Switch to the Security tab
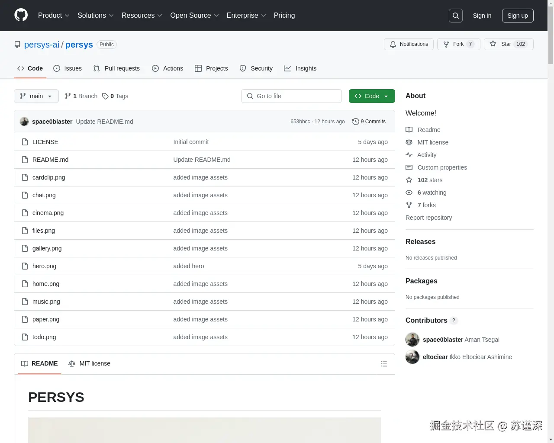554x443 pixels. (x=256, y=68)
